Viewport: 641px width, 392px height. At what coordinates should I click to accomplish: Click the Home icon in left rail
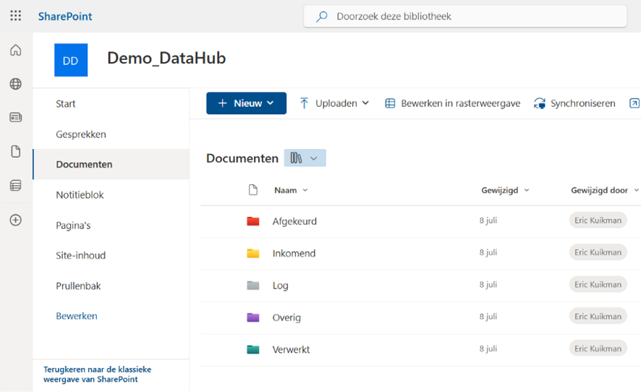[x=15, y=50]
